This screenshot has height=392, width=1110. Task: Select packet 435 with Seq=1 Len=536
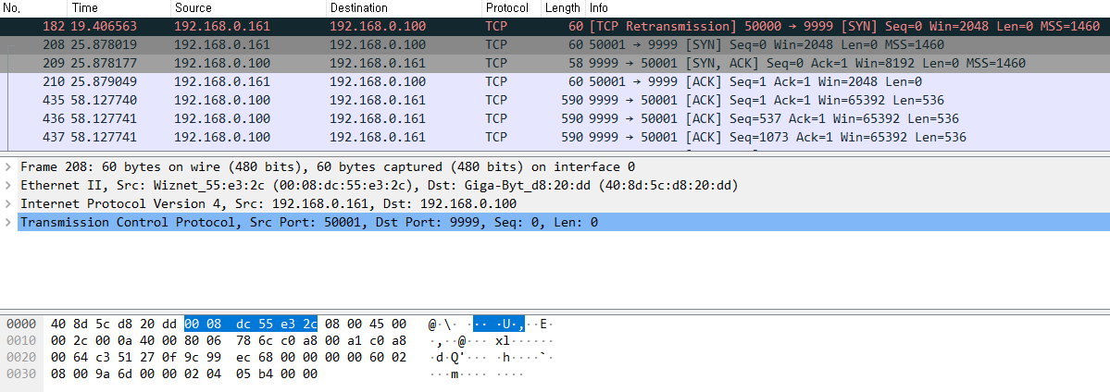click(555, 100)
